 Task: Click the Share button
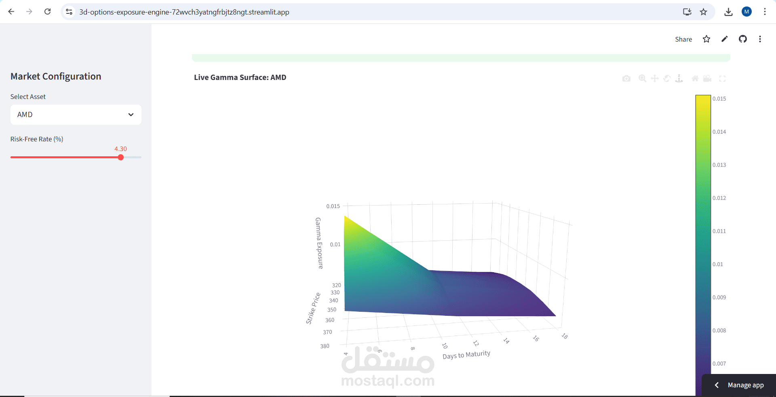683,39
